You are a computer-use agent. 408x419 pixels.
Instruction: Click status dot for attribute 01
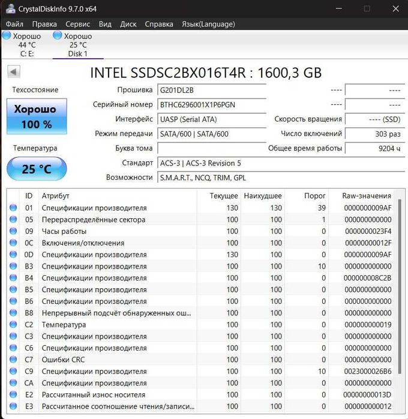click(13, 207)
